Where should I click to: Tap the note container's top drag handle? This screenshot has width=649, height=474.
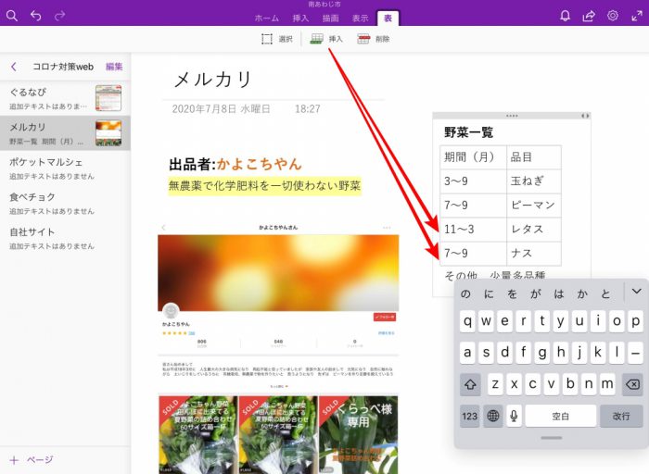[x=512, y=116]
